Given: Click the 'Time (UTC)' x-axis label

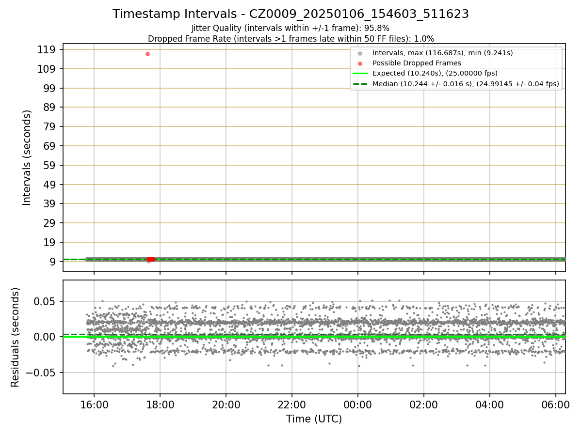Looking at the screenshot, I should coord(314,419).
